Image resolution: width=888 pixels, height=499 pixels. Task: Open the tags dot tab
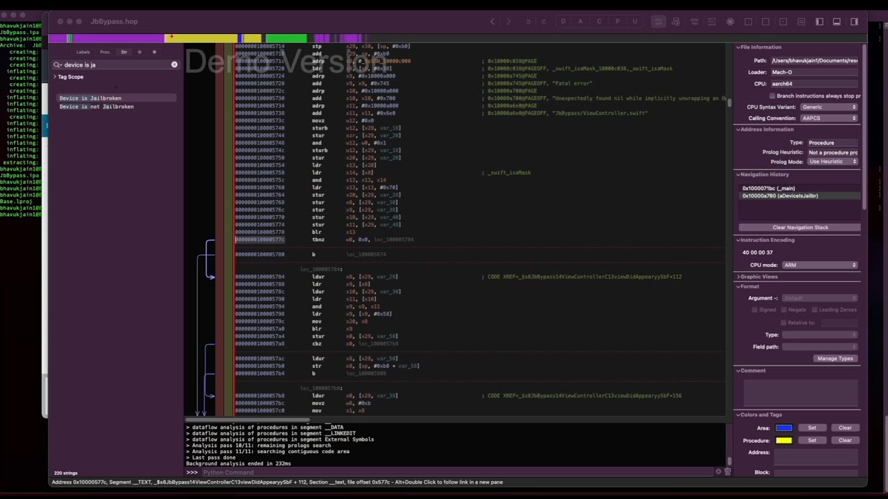pyautogui.click(x=154, y=52)
